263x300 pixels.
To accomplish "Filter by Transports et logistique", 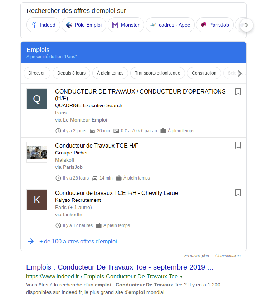I will pyautogui.click(x=157, y=73).
